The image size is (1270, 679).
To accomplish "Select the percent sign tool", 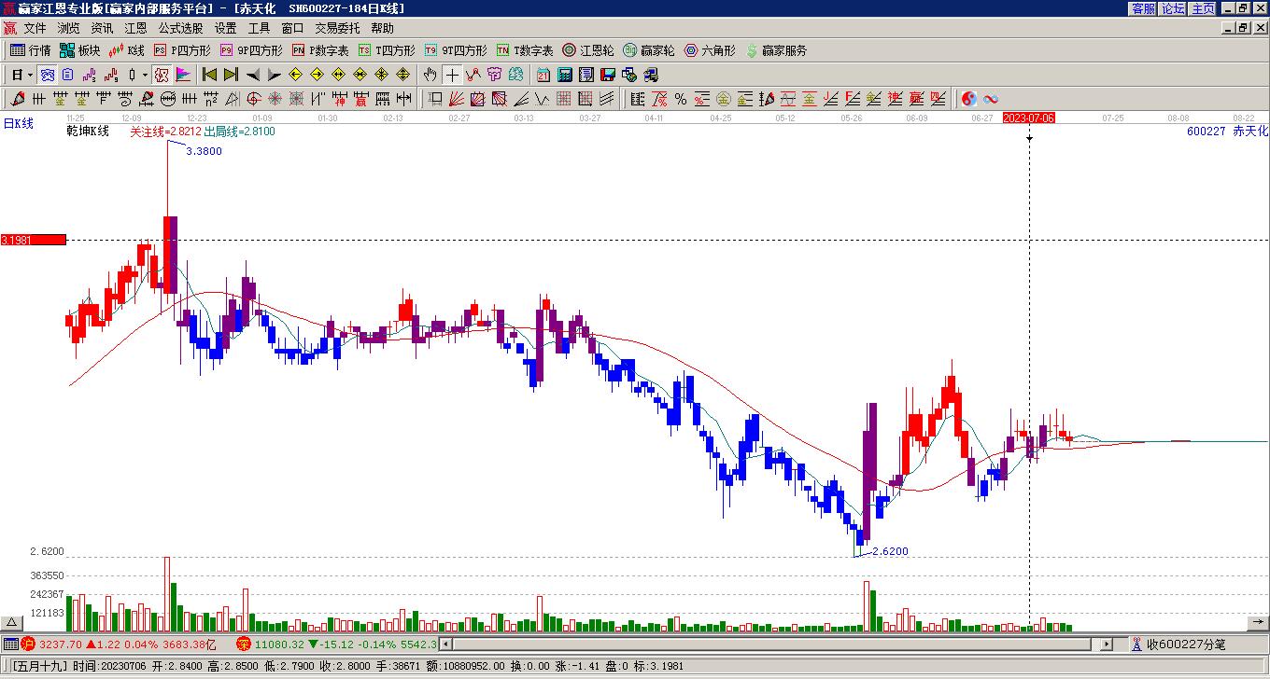I will [680, 99].
